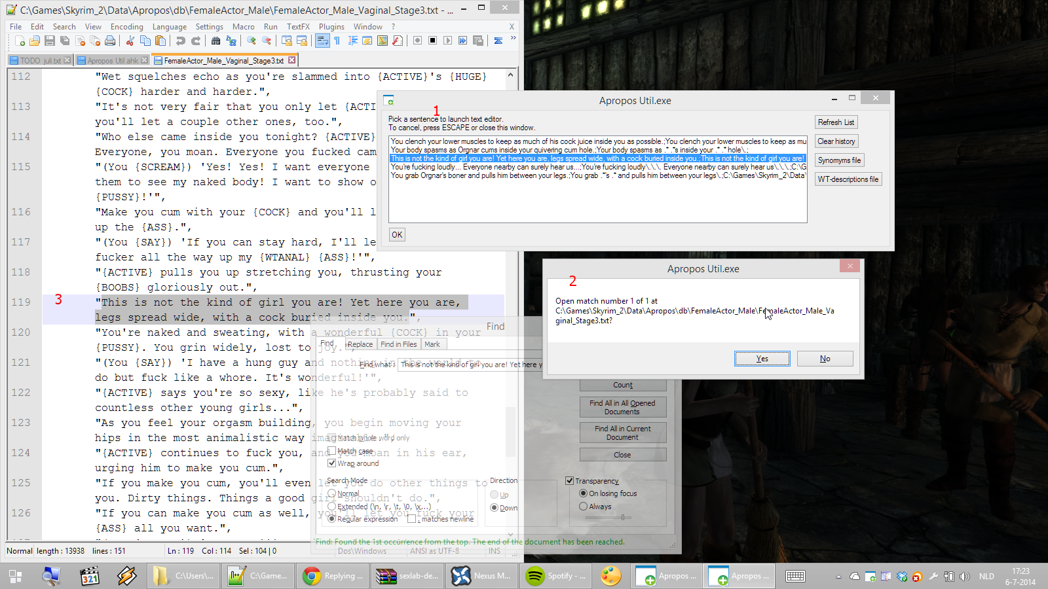Expand the toolbar overflow chevron
Screen dimensions: 1048x589
(513, 39)
